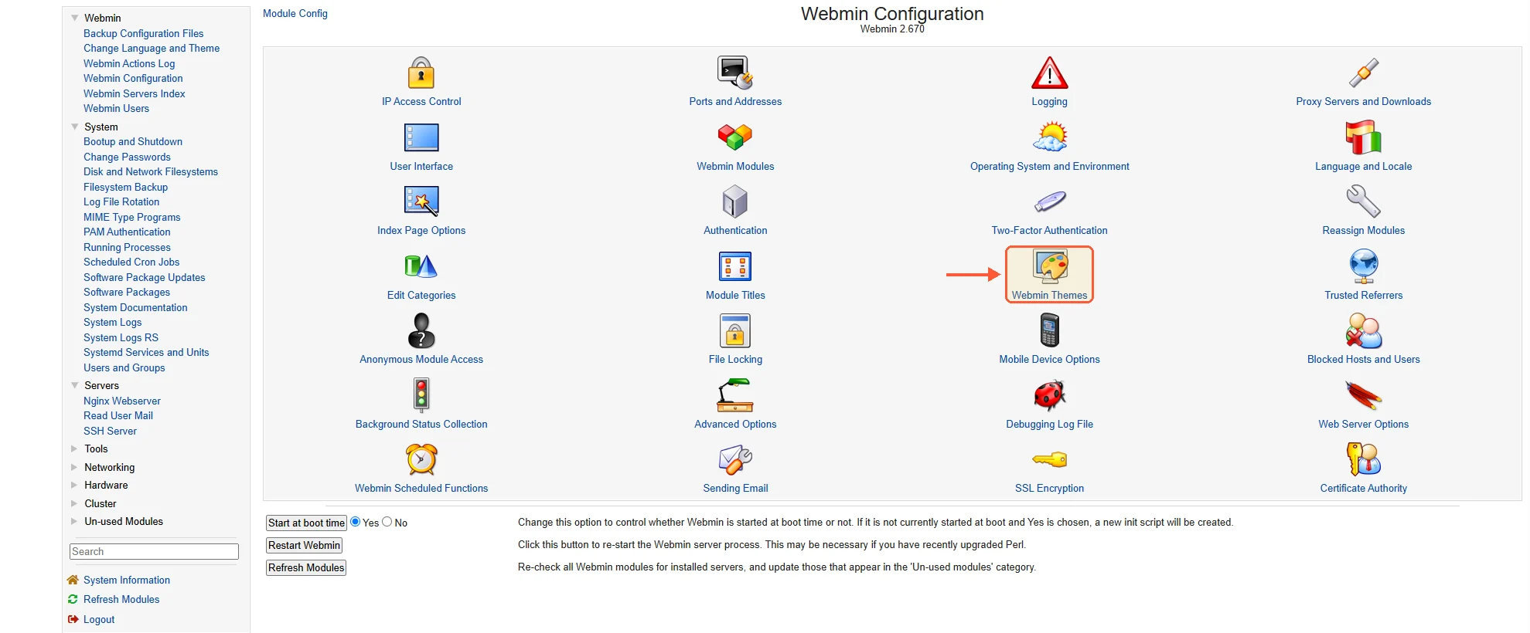Collapse the Webmin sidebar category
Viewport: 1530px width, 633px height.
[75, 18]
